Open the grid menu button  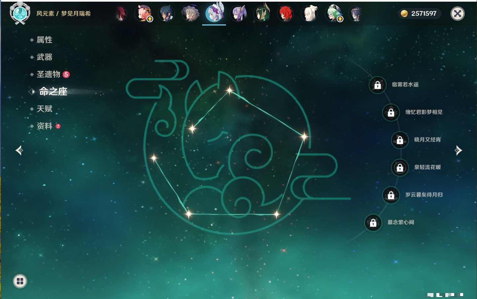click(x=20, y=281)
